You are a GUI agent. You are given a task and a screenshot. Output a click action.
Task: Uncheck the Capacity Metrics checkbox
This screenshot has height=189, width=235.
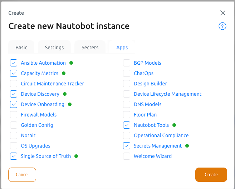(x=14, y=73)
